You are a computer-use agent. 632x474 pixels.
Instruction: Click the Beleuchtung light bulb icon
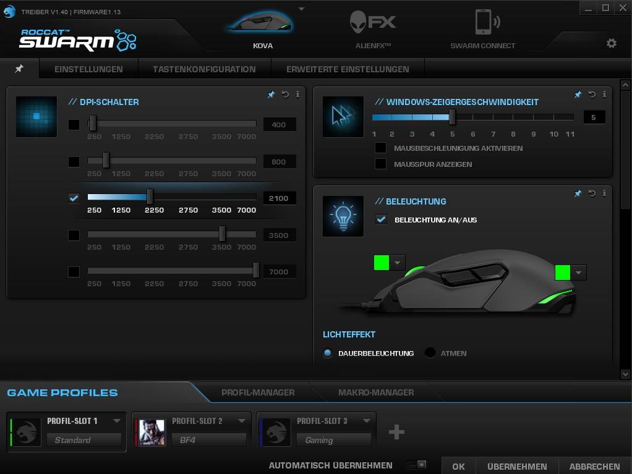click(x=343, y=216)
